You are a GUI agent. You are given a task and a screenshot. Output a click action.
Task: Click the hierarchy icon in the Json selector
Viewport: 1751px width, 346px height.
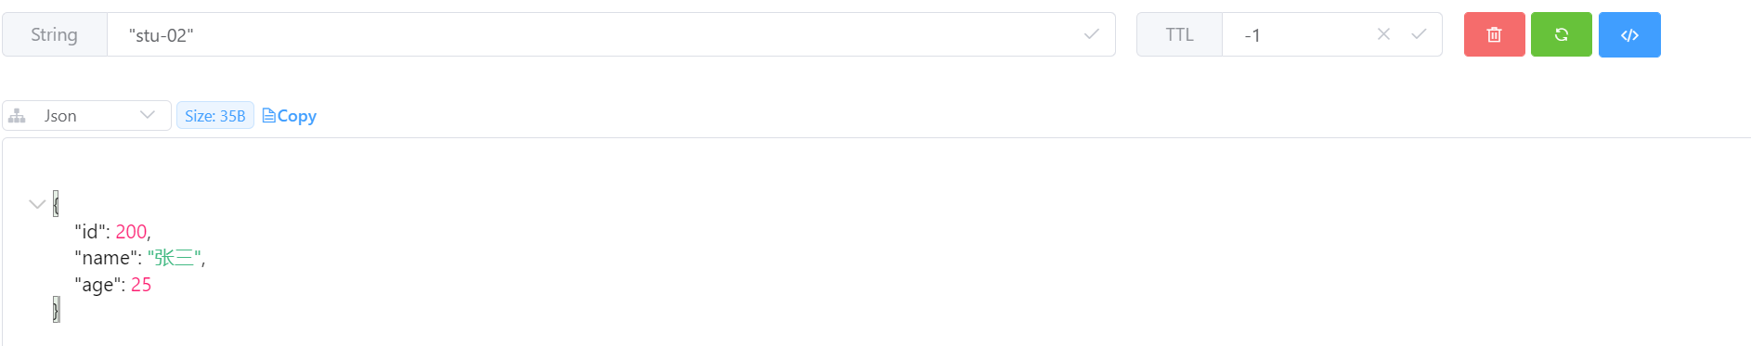pyautogui.click(x=17, y=116)
